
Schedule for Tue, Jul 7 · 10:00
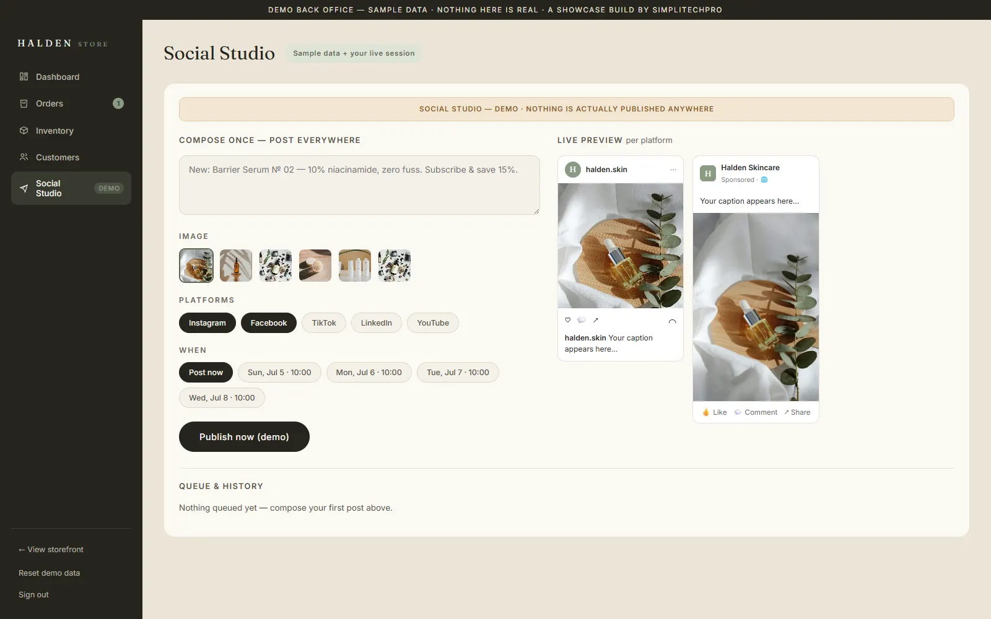458,373
